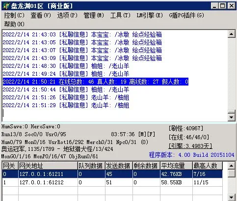Close the 盘龙渊01区 window

point(232,6)
